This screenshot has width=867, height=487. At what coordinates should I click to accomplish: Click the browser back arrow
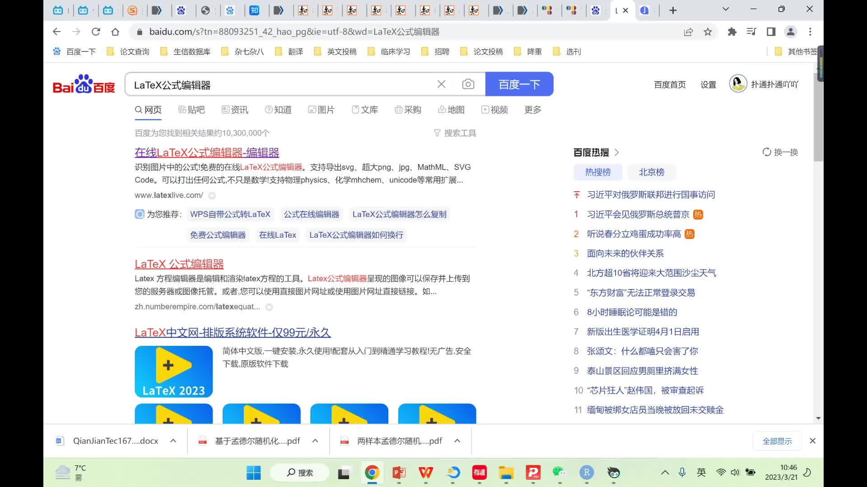[x=56, y=32]
